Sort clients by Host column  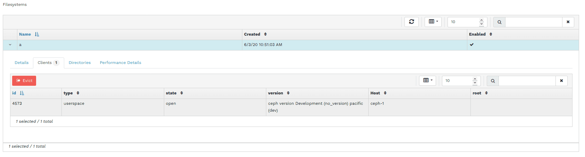pyautogui.click(x=375, y=93)
